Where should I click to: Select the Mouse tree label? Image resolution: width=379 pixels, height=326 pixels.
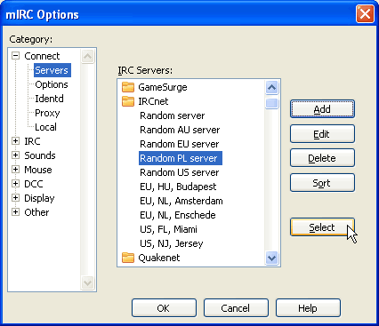point(38,170)
